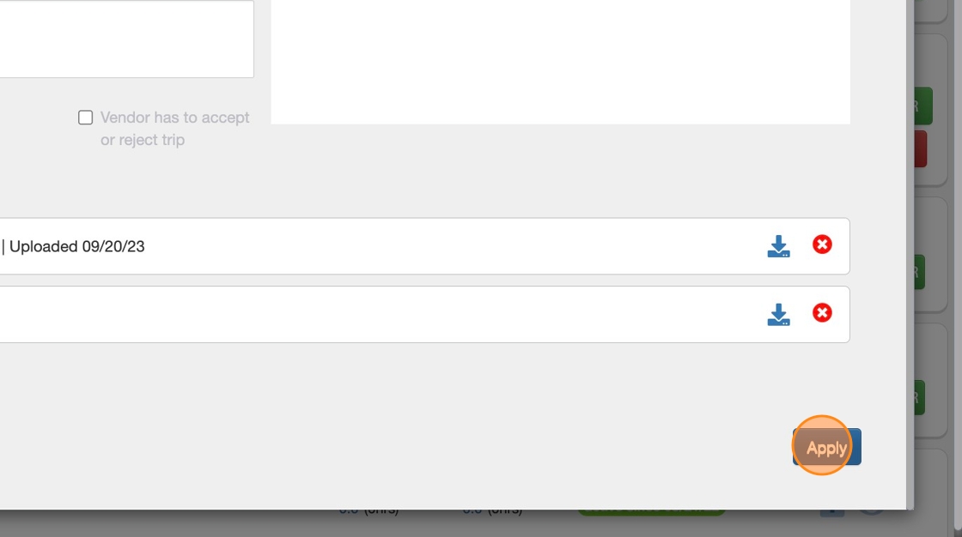Delete the second attachment with red X
Image resolution: width=962 pixels, height=537 pixels.
[x=822, y=312]
